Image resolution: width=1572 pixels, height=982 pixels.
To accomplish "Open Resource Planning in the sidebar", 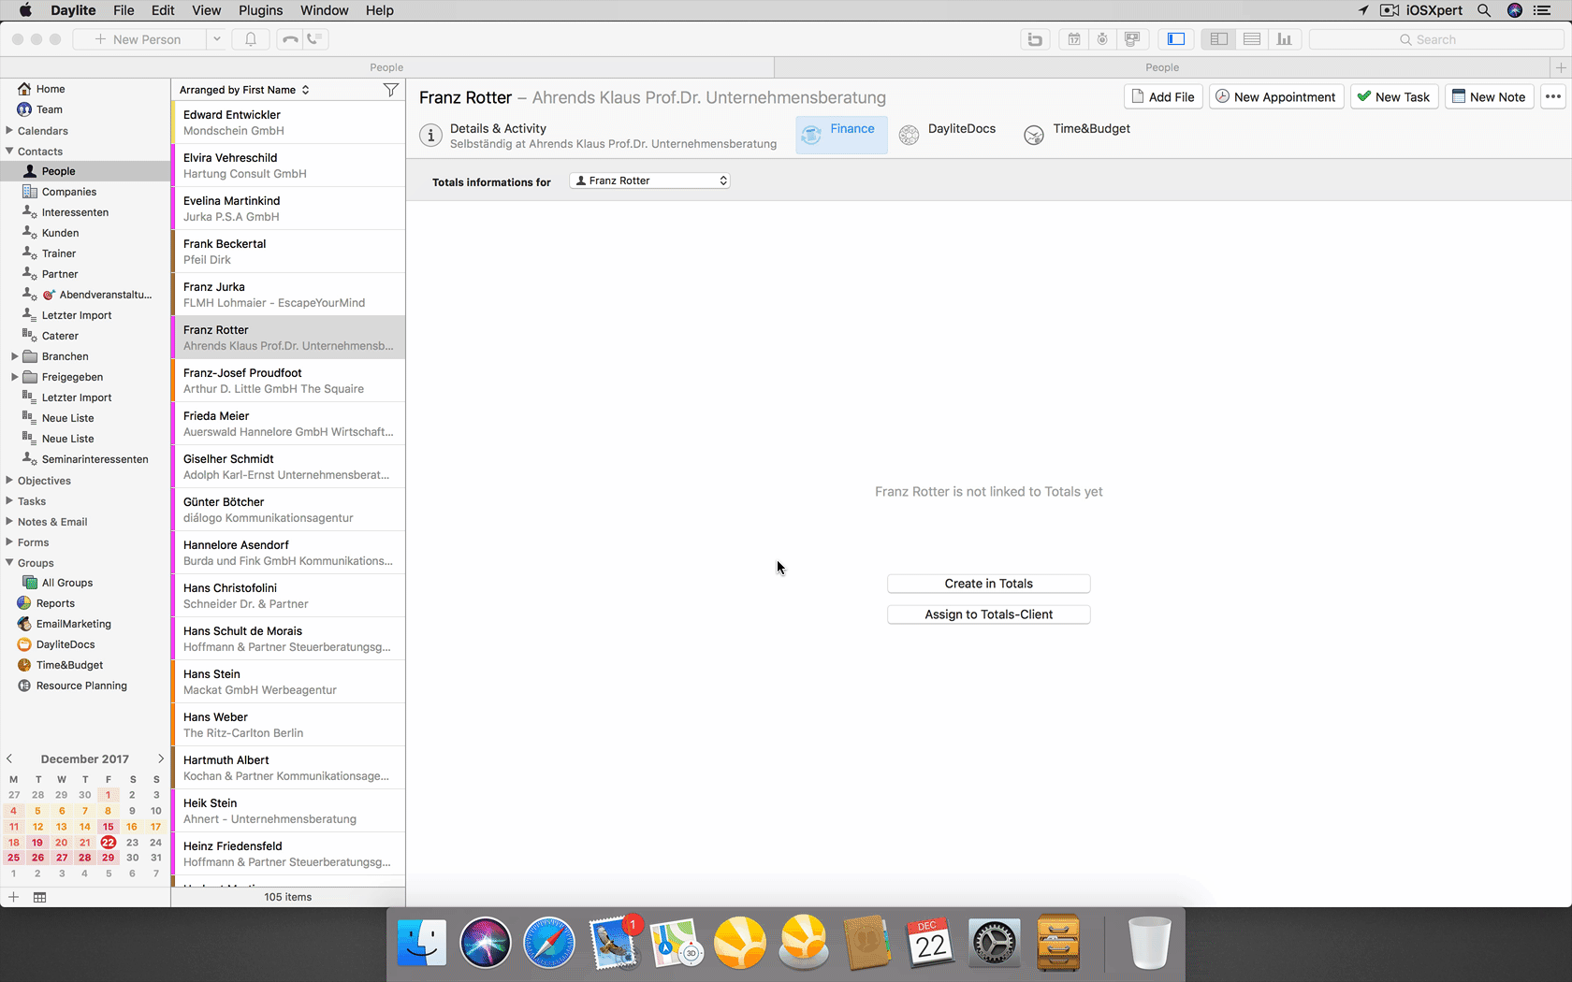I will coord(81,686).
